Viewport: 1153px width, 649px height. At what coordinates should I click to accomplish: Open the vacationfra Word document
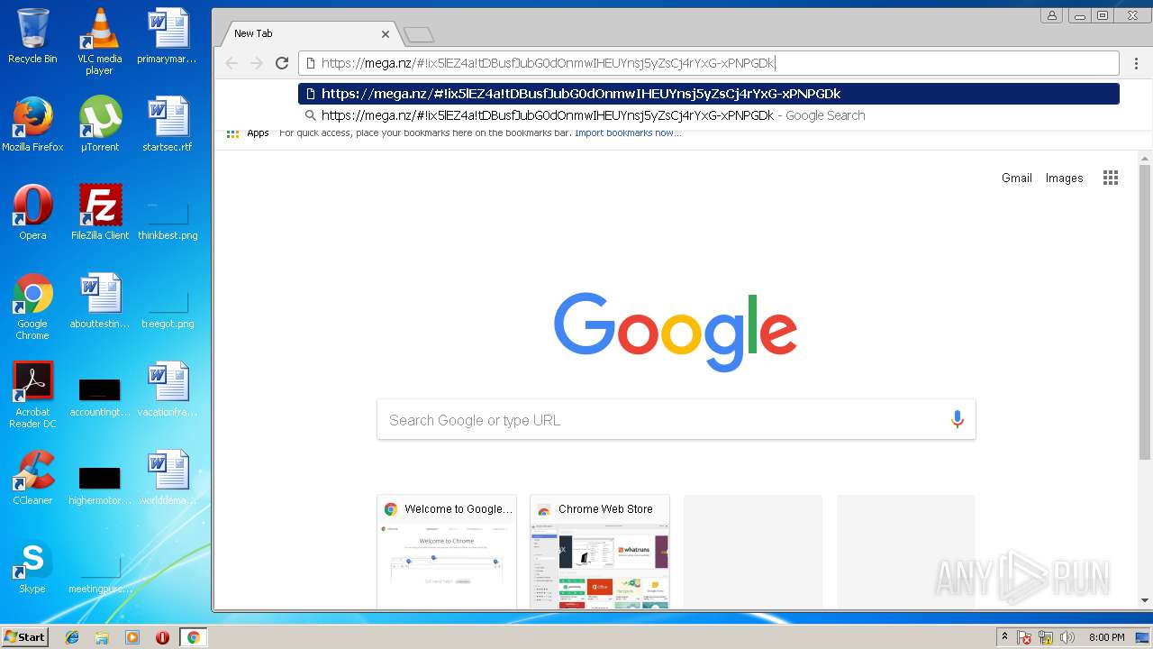(x=167, y=389)
